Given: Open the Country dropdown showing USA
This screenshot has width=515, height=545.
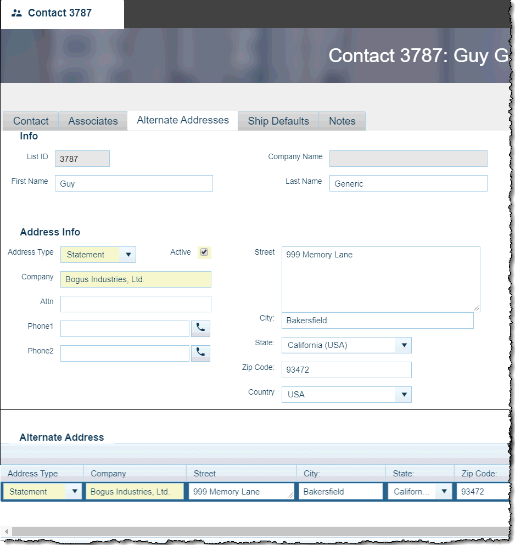Looking at the screenshot, I should (x=404, y=395).
